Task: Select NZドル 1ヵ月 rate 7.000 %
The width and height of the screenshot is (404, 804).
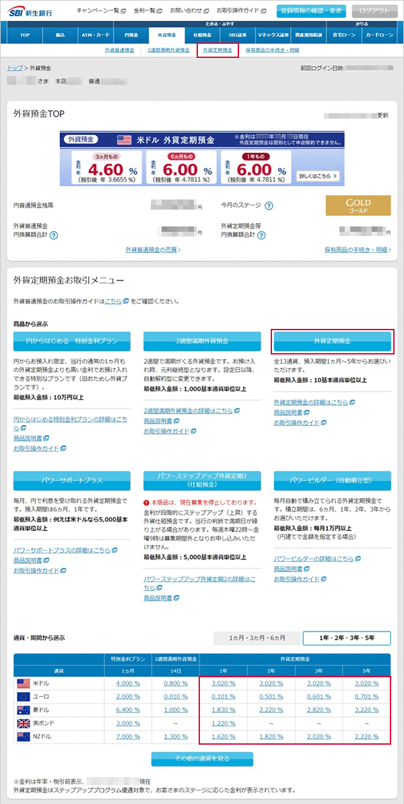Action: (127, 737)
